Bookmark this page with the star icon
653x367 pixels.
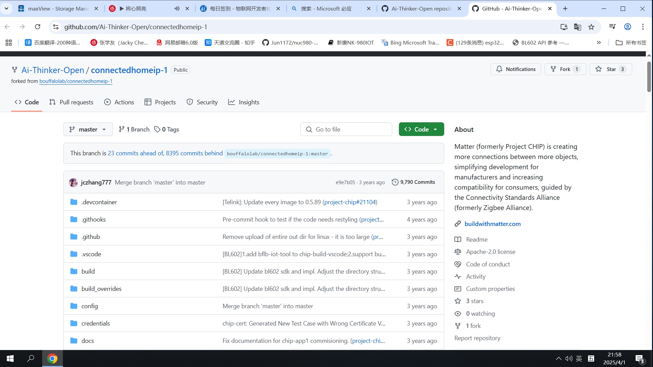(x=591, y=27)
